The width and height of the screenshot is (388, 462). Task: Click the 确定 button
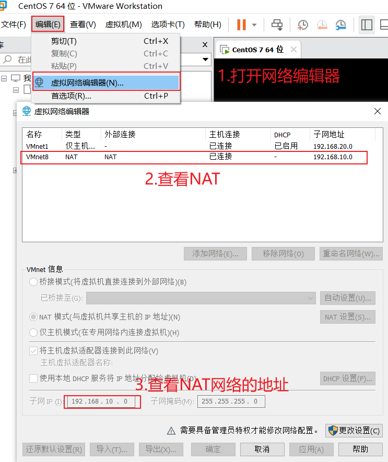(213, 449)
